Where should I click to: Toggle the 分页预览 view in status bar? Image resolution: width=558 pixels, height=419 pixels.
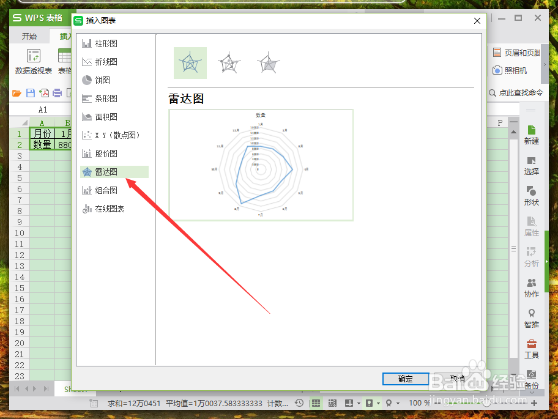click(331, 402)
